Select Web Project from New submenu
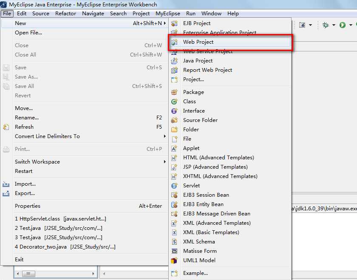Screen dimensions: 357x280 click(x=230, y=42)
